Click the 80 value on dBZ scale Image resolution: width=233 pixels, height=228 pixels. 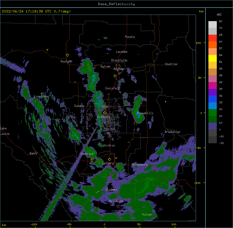(x=221, y=21)
